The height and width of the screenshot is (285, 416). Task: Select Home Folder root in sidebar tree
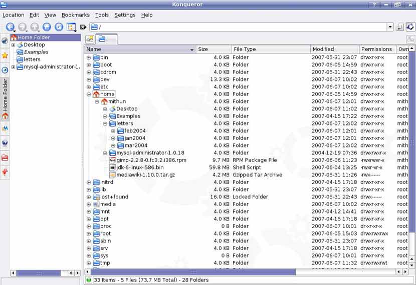pos(46,37)
